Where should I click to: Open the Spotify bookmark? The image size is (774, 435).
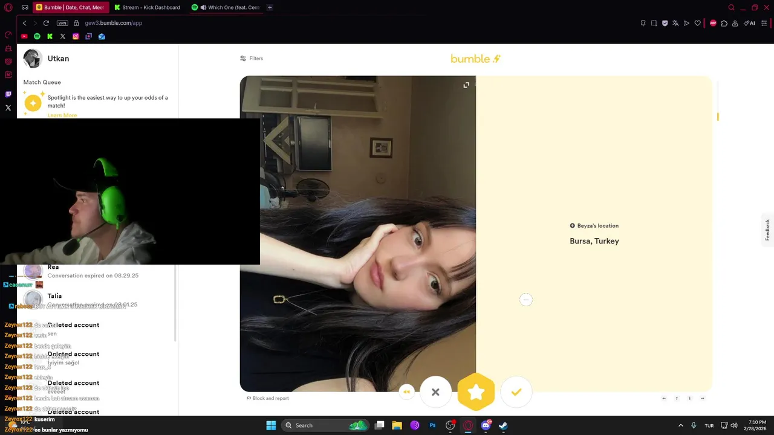pos(37,36)
